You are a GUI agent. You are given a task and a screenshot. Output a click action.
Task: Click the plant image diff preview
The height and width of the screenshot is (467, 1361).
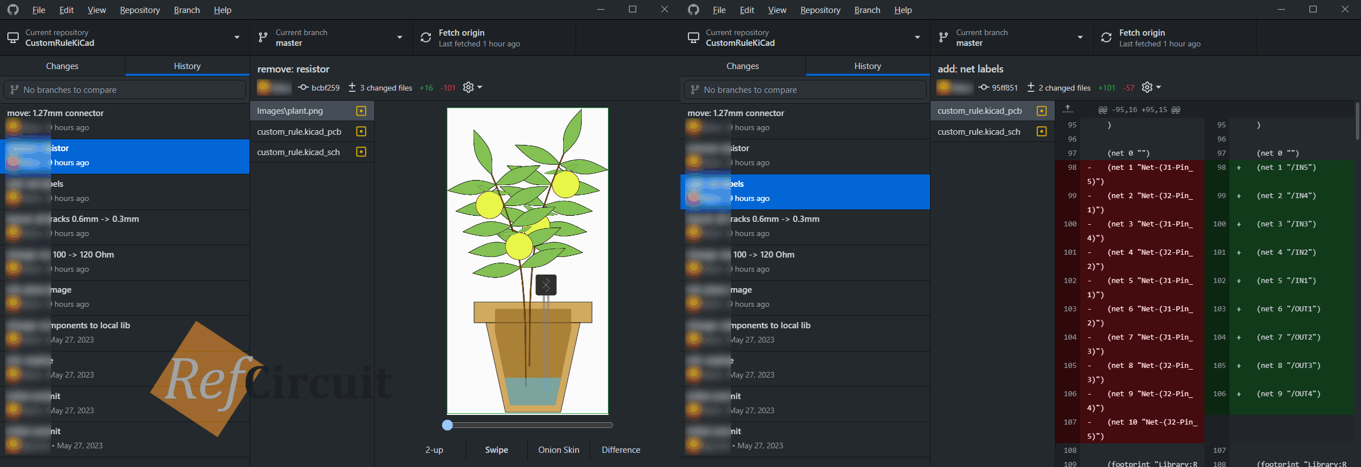point(527,261)
